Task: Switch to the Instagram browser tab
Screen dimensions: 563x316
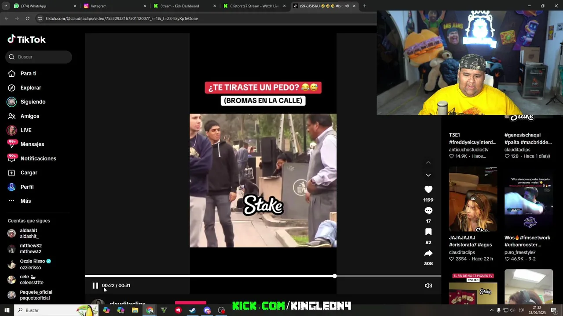Action: [114, 6]
